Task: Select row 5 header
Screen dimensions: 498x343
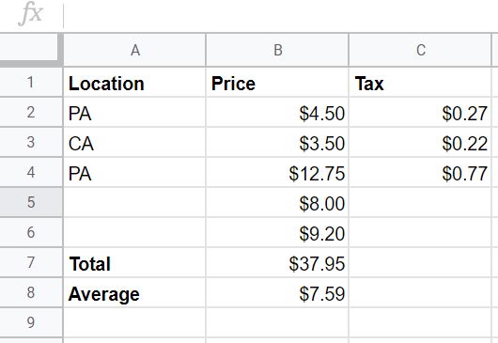Action: [x=31, y=202]
